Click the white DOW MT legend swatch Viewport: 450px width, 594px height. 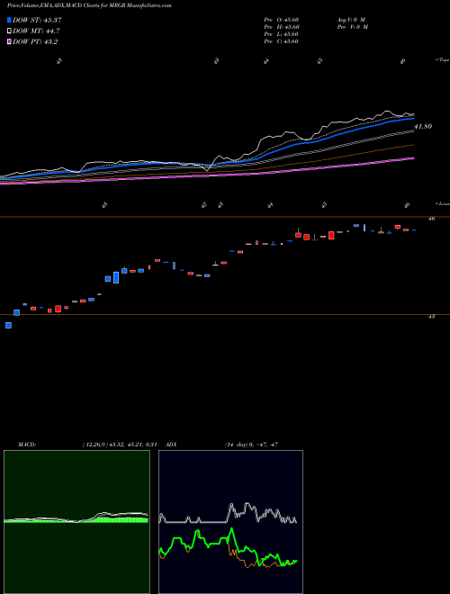9,31
